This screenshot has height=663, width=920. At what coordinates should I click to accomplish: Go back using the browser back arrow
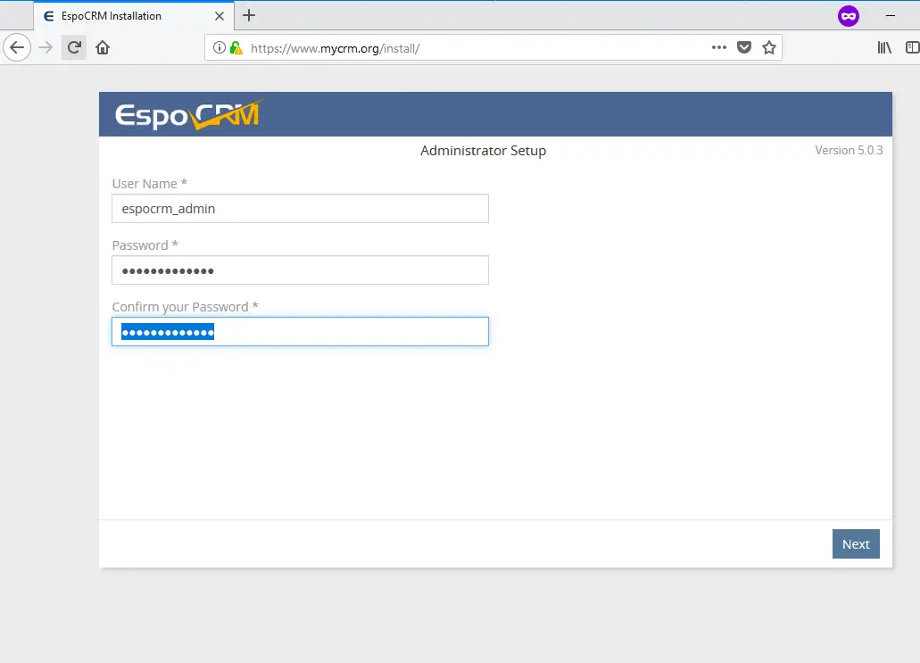pos(17,47)
